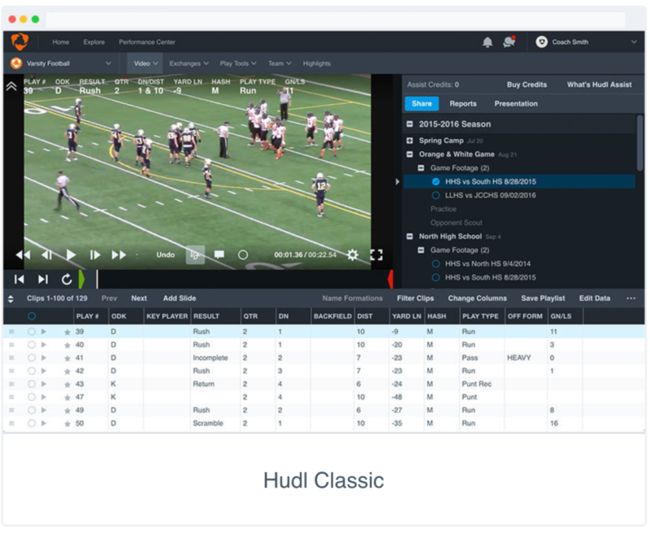Viewport: 650px width, 534px height.
Task: Switch to the Presentation tab
Action: point(516,104)
